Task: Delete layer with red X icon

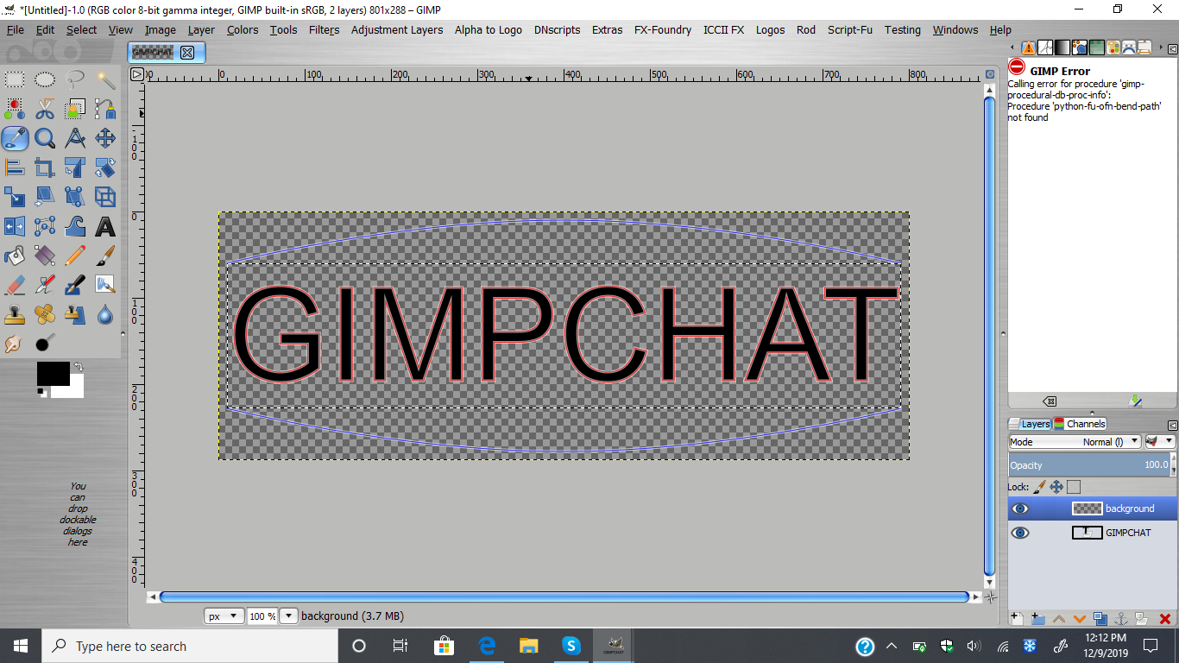Action: coord(1165,619)
